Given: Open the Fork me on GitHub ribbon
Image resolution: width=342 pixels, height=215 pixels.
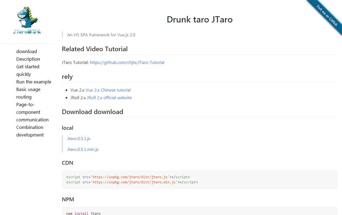Looking at the screenshot, I should pos(327,15).
